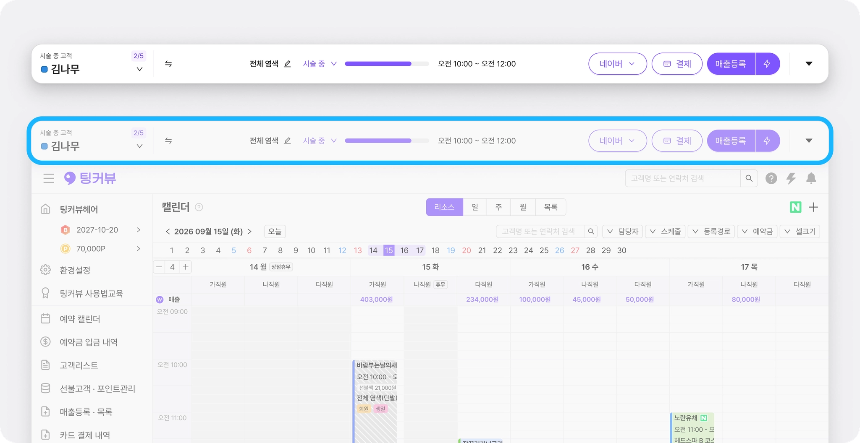Click the header 고객명 또는 연락처 검색 field
The image size is (860, 443).
click(683, 178)
